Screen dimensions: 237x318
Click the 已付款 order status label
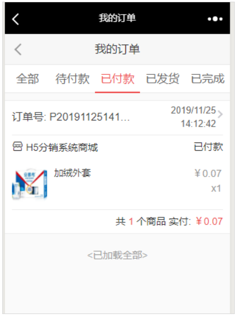pyautogui.click(x=208, y=147)
